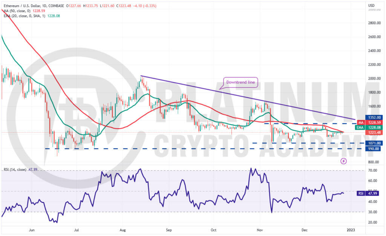Click the 1223.48 current price tag

pyautogui.click(x=374, y=132)
